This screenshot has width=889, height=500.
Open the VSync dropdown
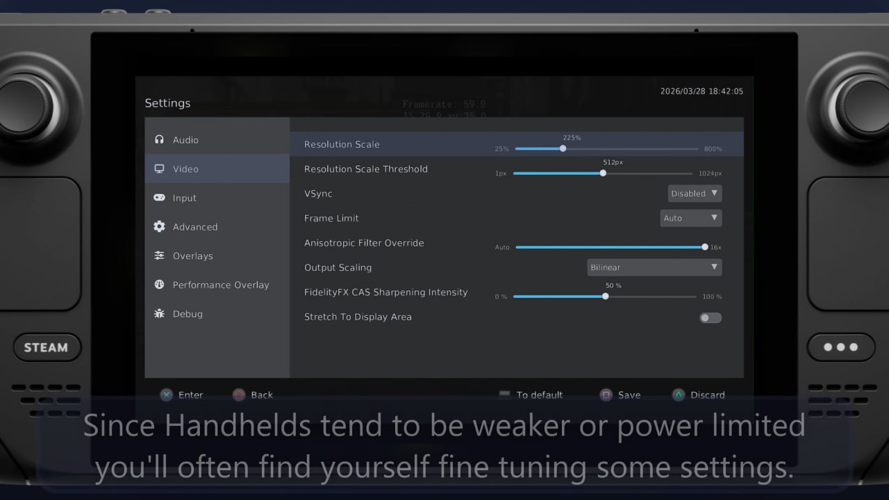[x=695, y=194]
